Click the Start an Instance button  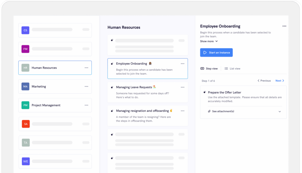pos(216,52)
